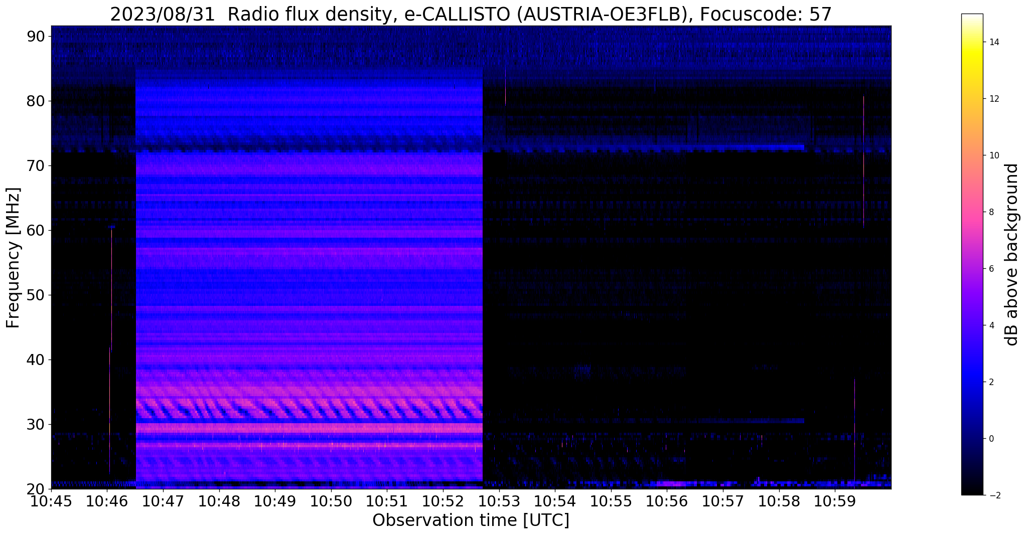
Task: Click the colorbar tick label 6
Action: [991, 269]
